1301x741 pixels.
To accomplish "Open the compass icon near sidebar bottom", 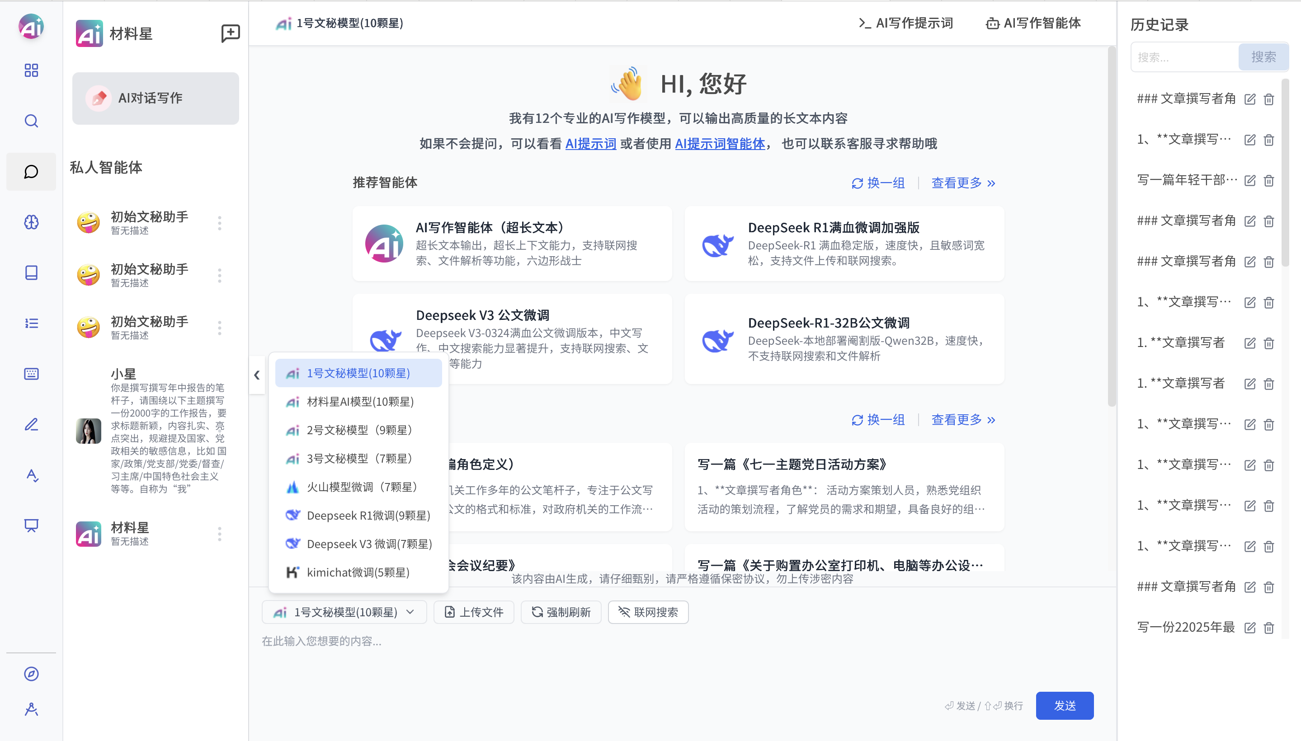I will 31,674.
